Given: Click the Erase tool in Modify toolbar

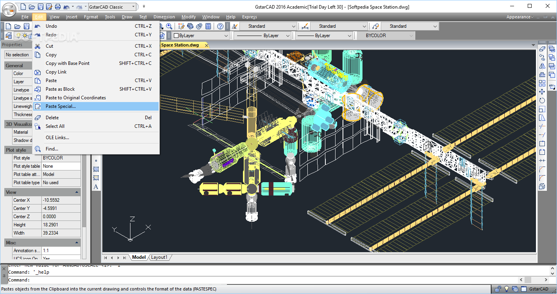Looking at the screenshot, I should point(542,49).
